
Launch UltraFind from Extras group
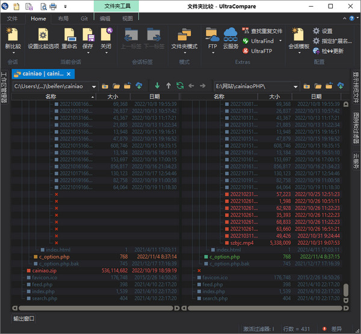click(x=258, y=41)
